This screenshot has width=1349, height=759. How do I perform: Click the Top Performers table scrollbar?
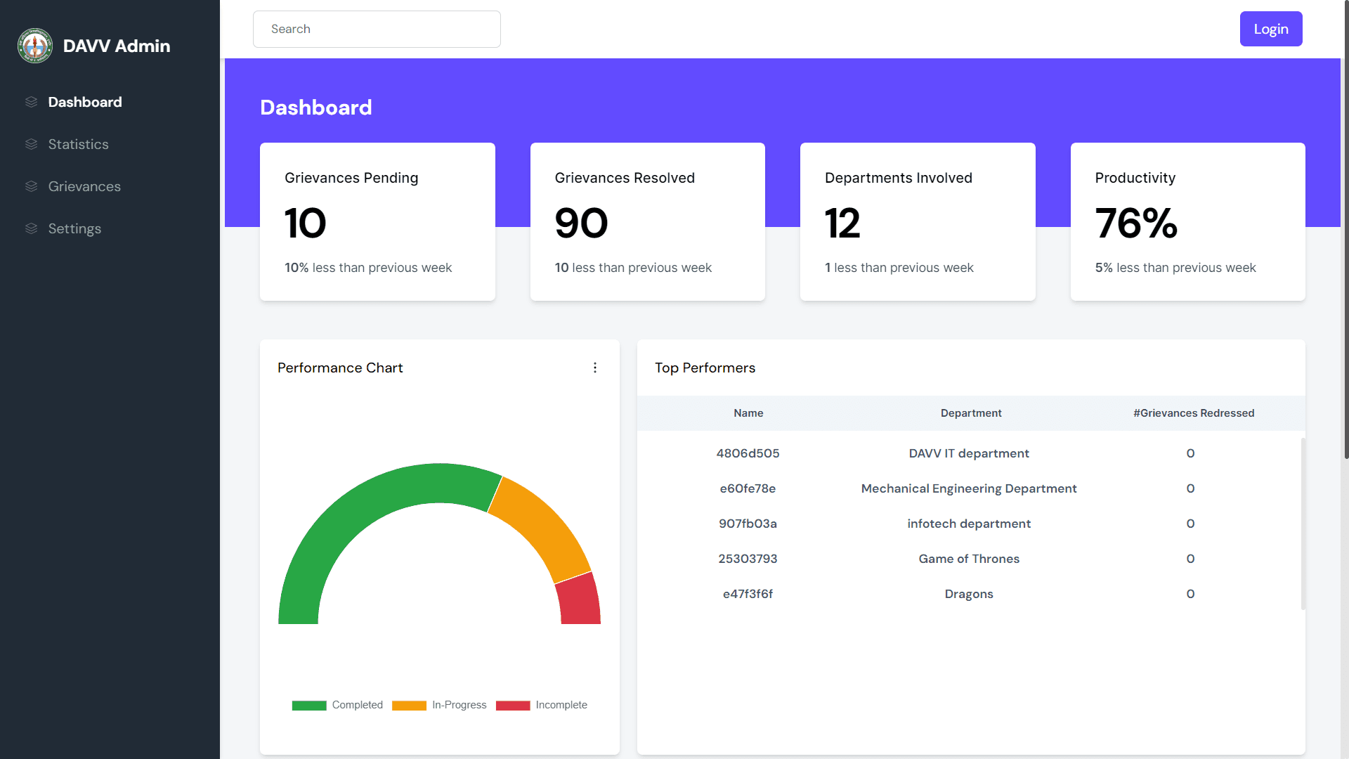(x=1303, y=524)
